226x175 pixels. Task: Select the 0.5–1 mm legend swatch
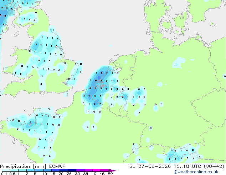click(14, 170)
